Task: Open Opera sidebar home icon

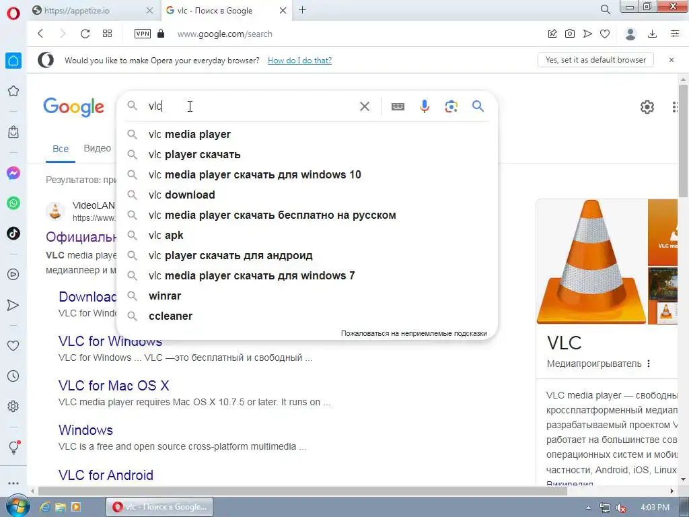Action: coord(13,61)
